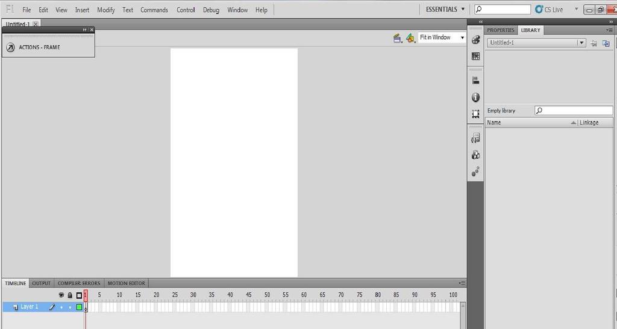The width and height of the screenshot is (617, 329).
Task: Click the layer type icon before Layer 1
Action: coord(15,307)
